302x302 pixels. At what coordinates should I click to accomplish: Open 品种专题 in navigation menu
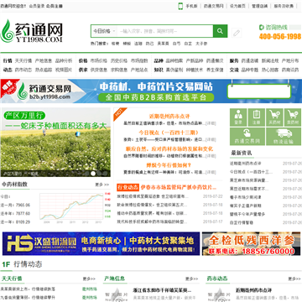(x=250, y=70)
